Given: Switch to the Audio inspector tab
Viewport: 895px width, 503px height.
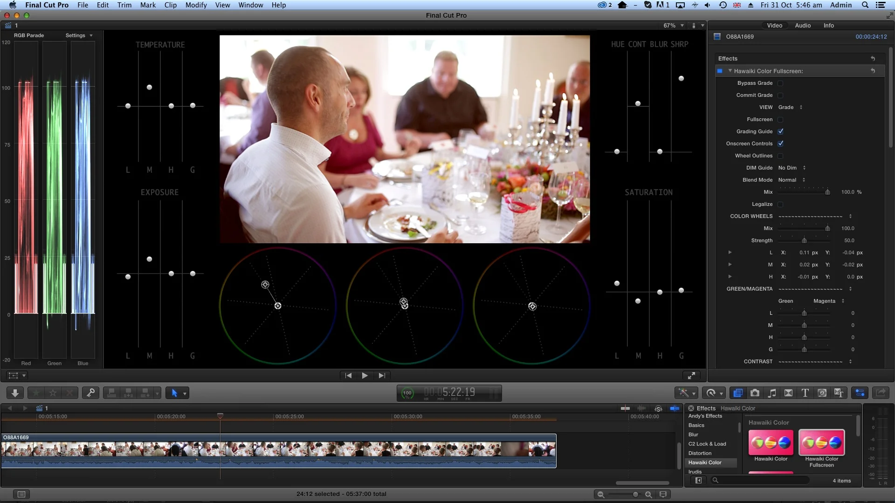Looking at the screenshot, I should point(803,26).
